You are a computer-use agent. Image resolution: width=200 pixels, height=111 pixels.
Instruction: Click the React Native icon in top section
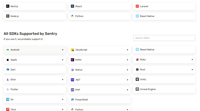click(137, 16)
